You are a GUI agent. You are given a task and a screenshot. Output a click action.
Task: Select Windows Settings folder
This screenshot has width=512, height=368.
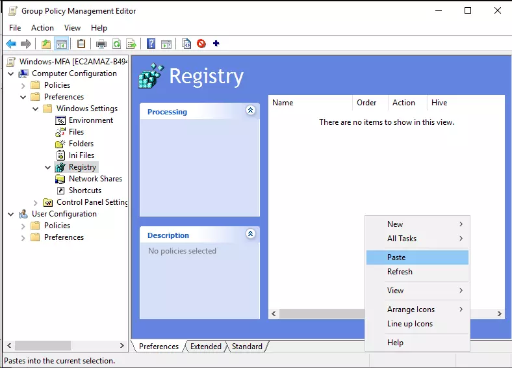point(87,109)
